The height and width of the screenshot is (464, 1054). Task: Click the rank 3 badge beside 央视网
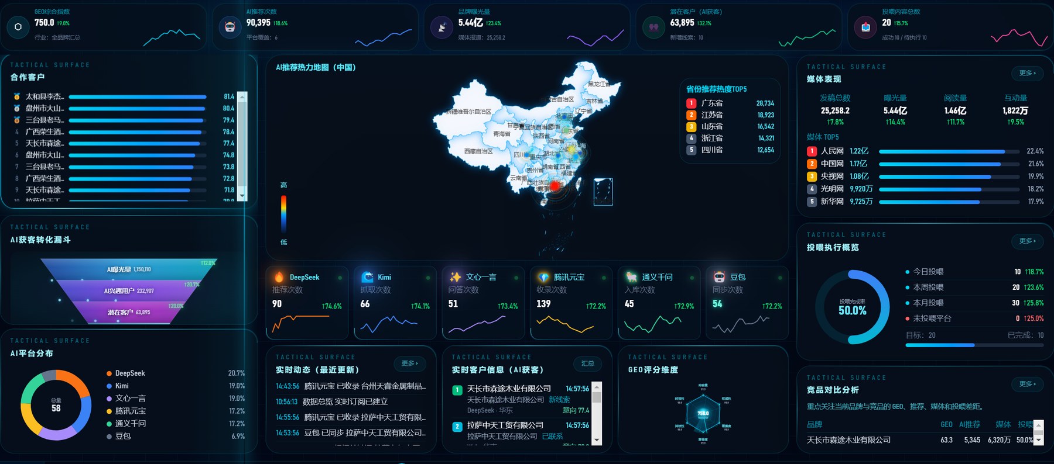(812, 176)
